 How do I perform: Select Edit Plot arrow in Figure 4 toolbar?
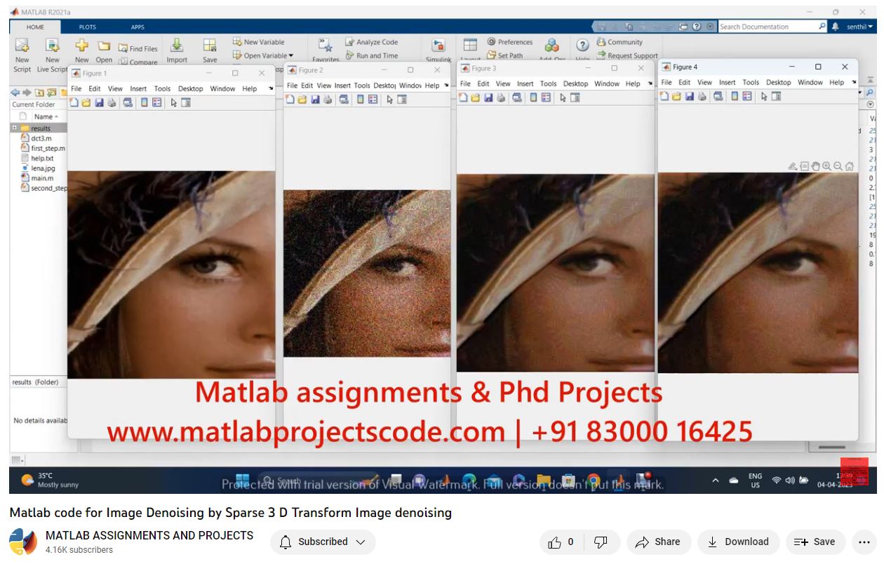pyautogui.click(x=765, y=96)
